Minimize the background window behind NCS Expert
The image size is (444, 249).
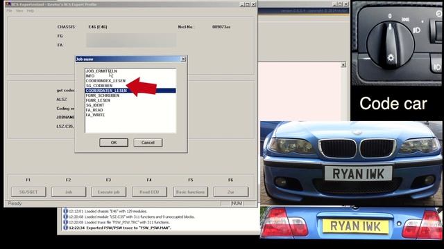point(334,4)
